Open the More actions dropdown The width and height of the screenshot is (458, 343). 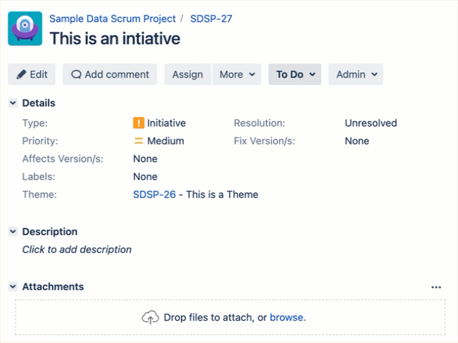point(237,74)
